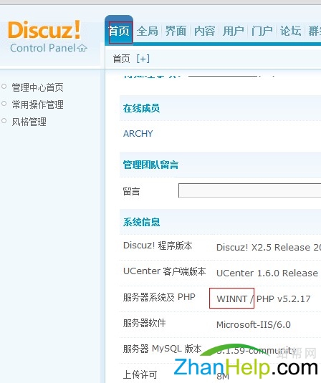Switch to the 论坛 tab
The height and width of the screenshot is (383, 321).
[x=290, y=31]
